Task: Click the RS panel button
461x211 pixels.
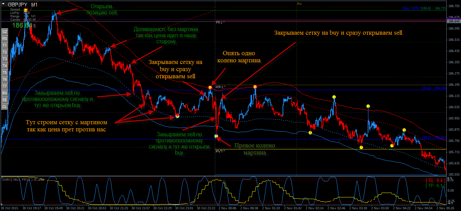Action: [x=5, y=38]
